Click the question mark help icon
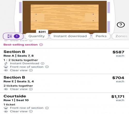This screenshot has width=129, height=114. (121, 25)
